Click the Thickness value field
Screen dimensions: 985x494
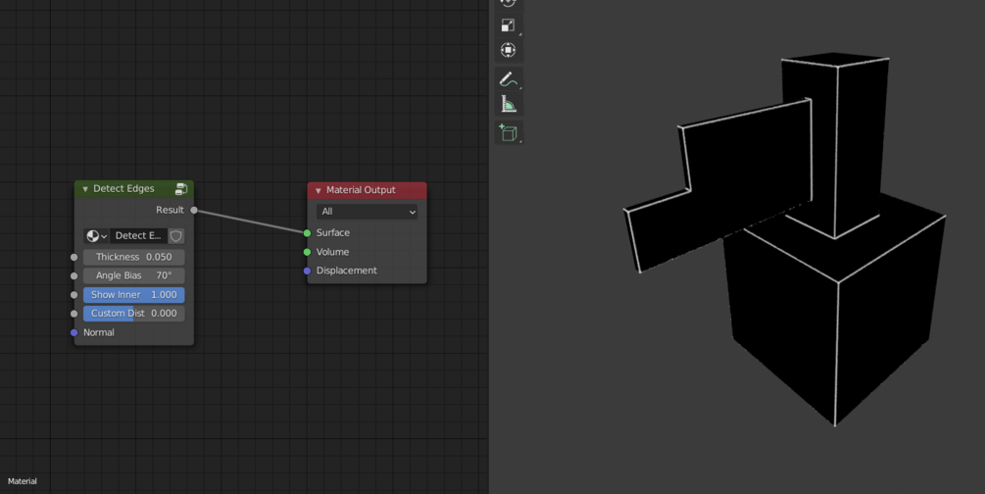click(134, 257)
